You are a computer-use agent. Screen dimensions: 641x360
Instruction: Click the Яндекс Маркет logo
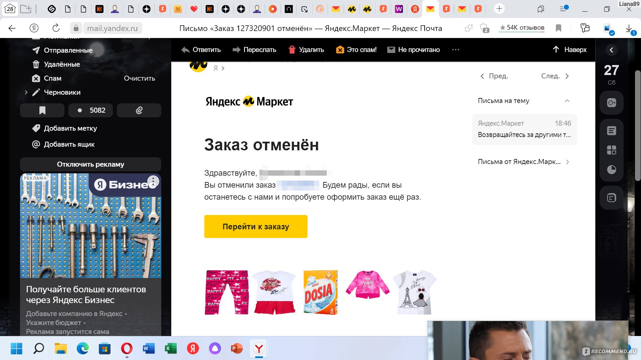[249, 101]
